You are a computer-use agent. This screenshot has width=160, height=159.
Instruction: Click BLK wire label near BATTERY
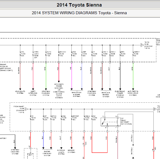[14, 141]
